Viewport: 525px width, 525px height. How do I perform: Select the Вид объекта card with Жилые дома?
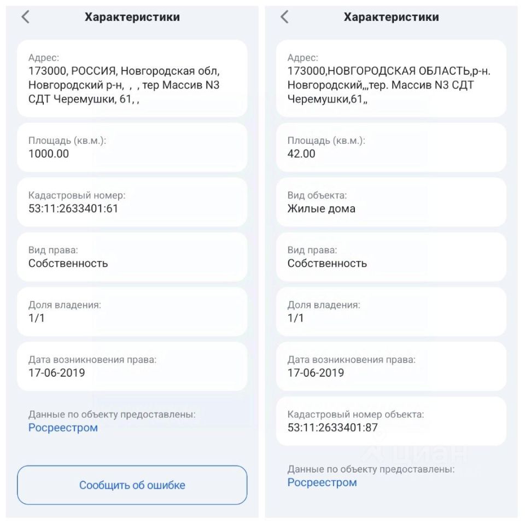click(391, 202)
